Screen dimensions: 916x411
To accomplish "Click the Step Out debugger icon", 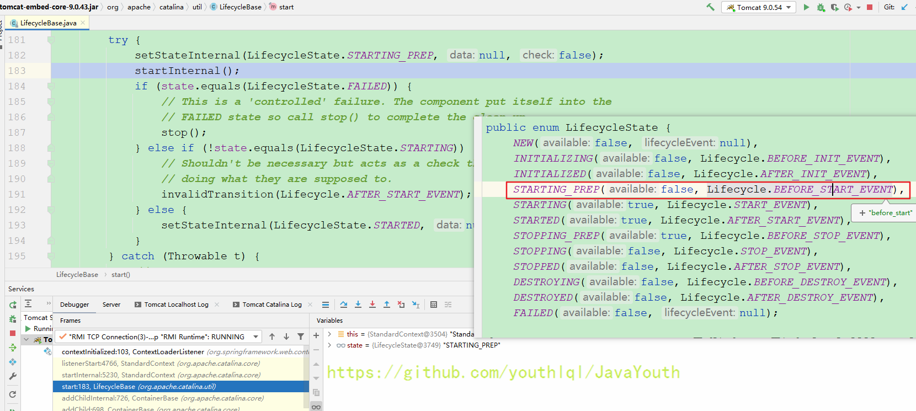I will (x=387, y=305).
